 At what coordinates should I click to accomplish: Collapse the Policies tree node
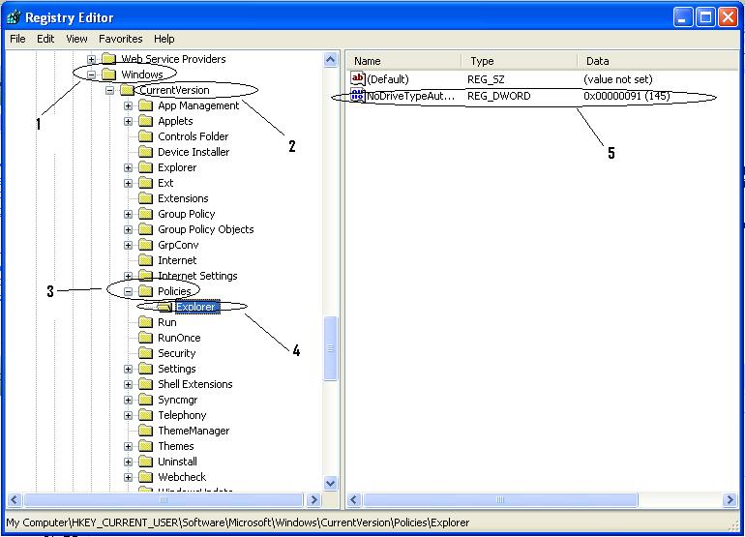pyautogui.click(x=128, y=291)
